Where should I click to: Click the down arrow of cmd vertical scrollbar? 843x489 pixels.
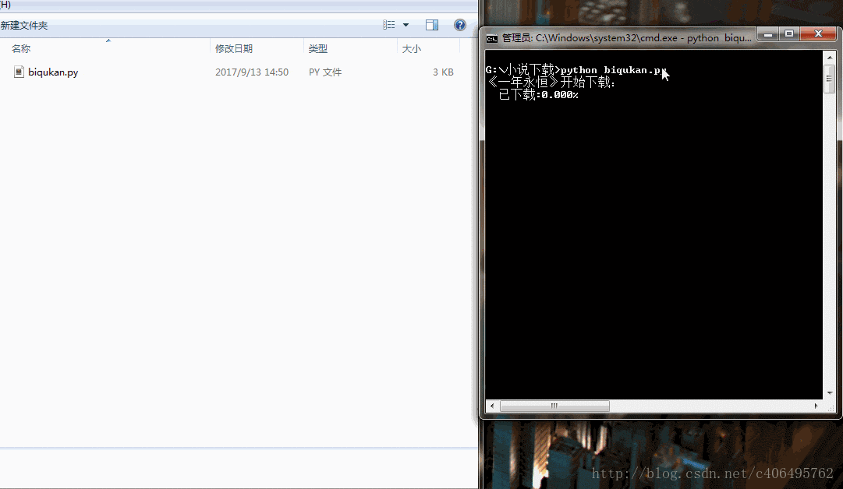tap(830, 392)
